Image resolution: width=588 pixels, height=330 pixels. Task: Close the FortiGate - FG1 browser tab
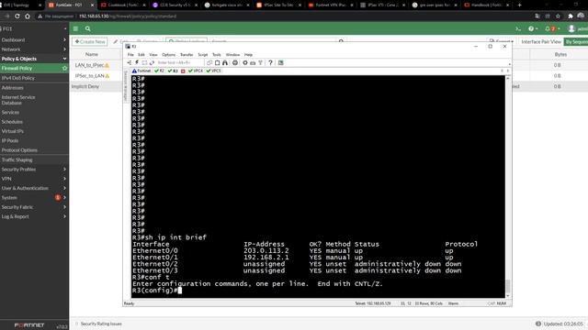pyautogui.click(x=92, y=5)
